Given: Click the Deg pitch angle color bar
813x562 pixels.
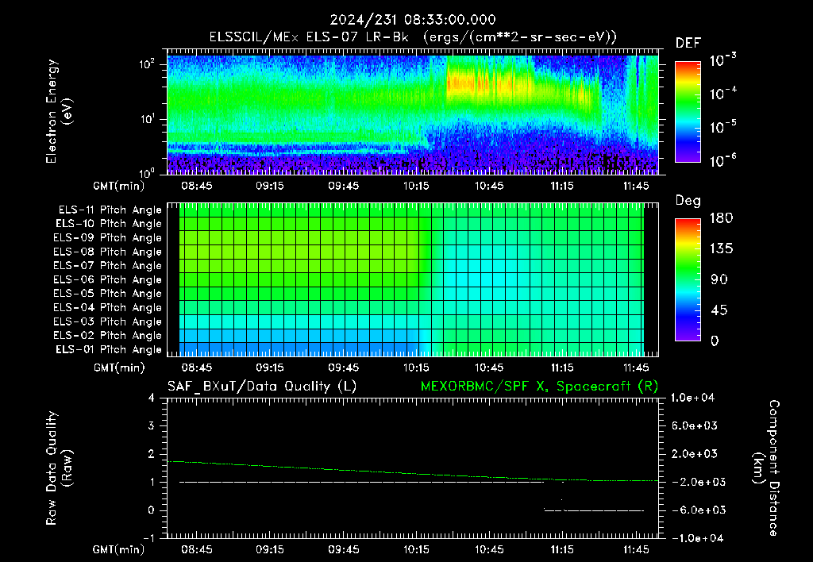Looking at the screenshot, I should 688,279.
